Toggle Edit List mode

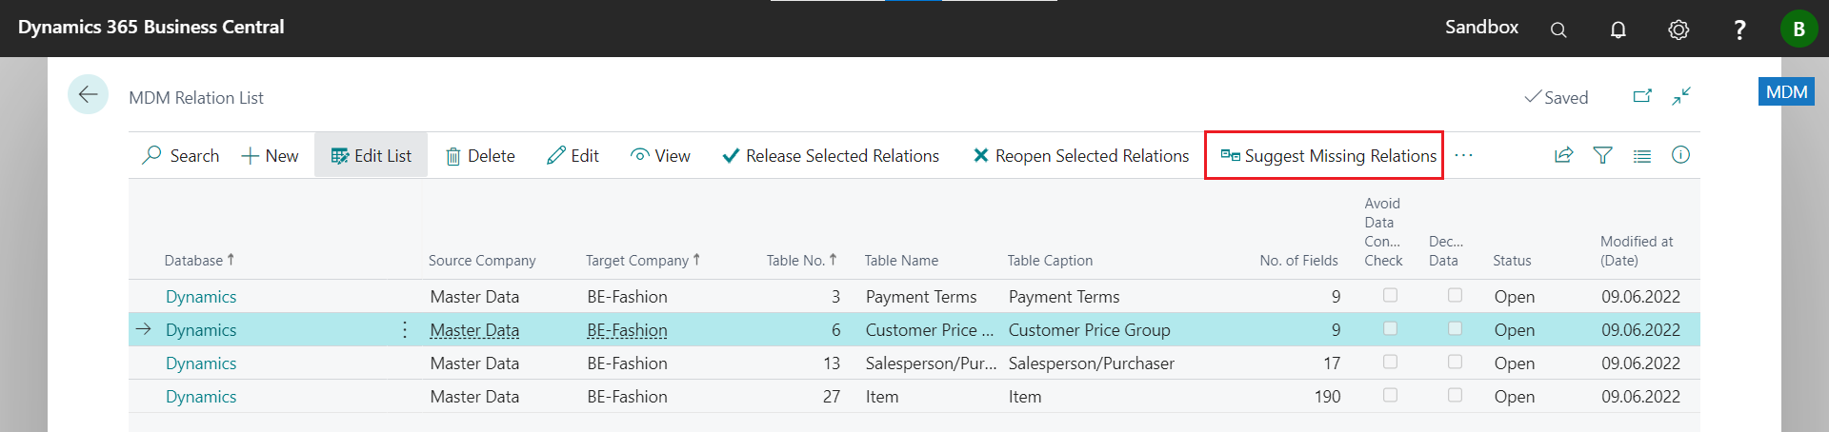[371, 155]
